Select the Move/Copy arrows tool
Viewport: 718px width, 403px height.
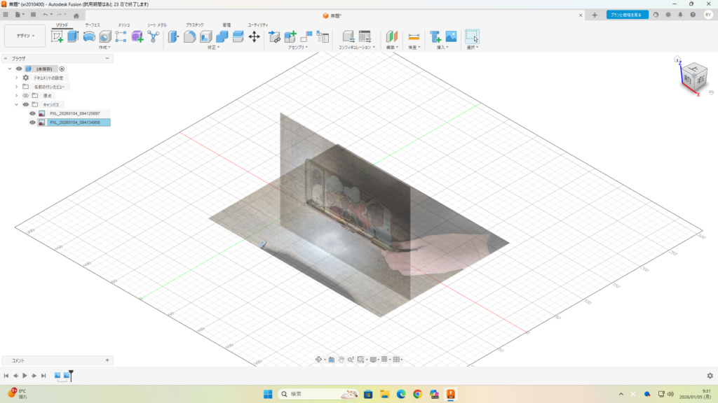[255, 36]
